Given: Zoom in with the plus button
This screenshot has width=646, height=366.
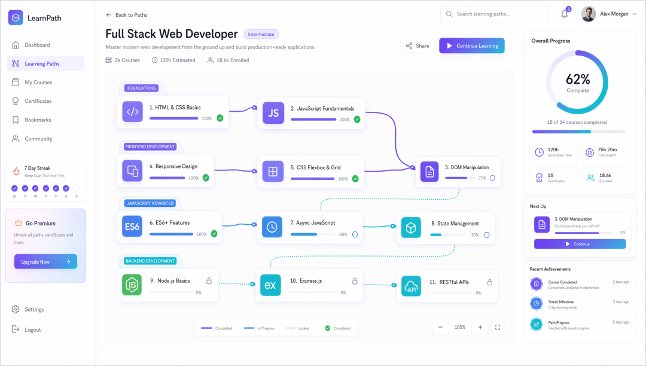Looking at the screenshot, I should coord(480,327).
